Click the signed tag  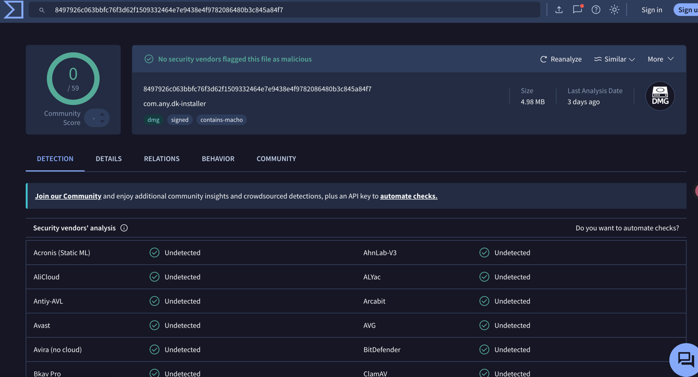179,120
